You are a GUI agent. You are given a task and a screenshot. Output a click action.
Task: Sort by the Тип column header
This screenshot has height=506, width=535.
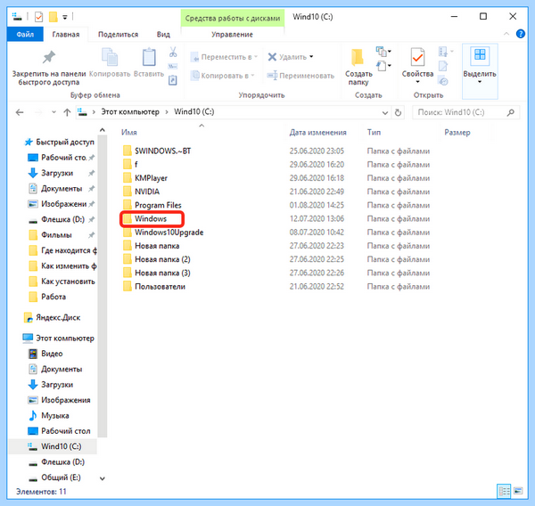point(374,133)
